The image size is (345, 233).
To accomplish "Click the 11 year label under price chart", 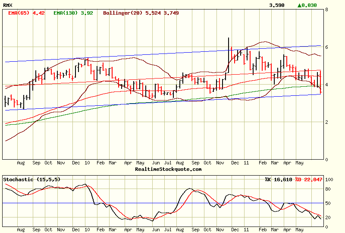I will (x=246, y=163).
